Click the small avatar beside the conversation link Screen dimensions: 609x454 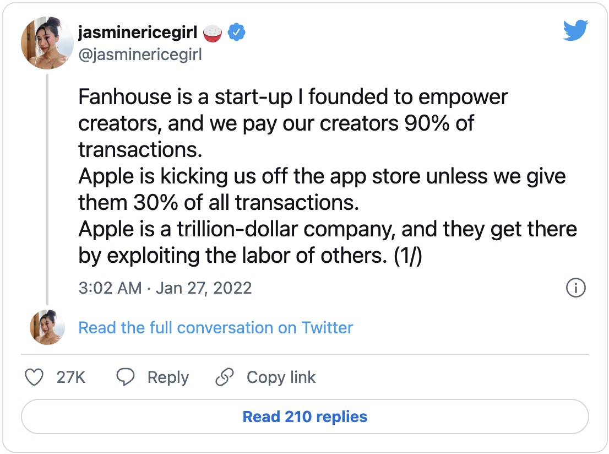tap(46, 327)
